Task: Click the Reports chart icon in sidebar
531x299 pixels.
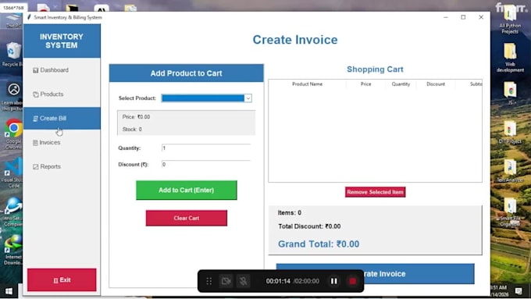Action: 36,166
